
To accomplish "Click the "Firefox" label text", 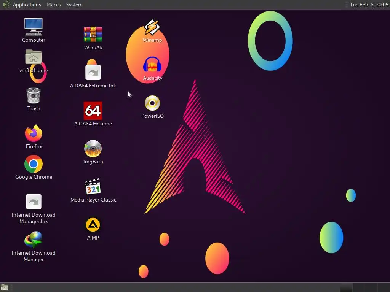I will [34, 146].
